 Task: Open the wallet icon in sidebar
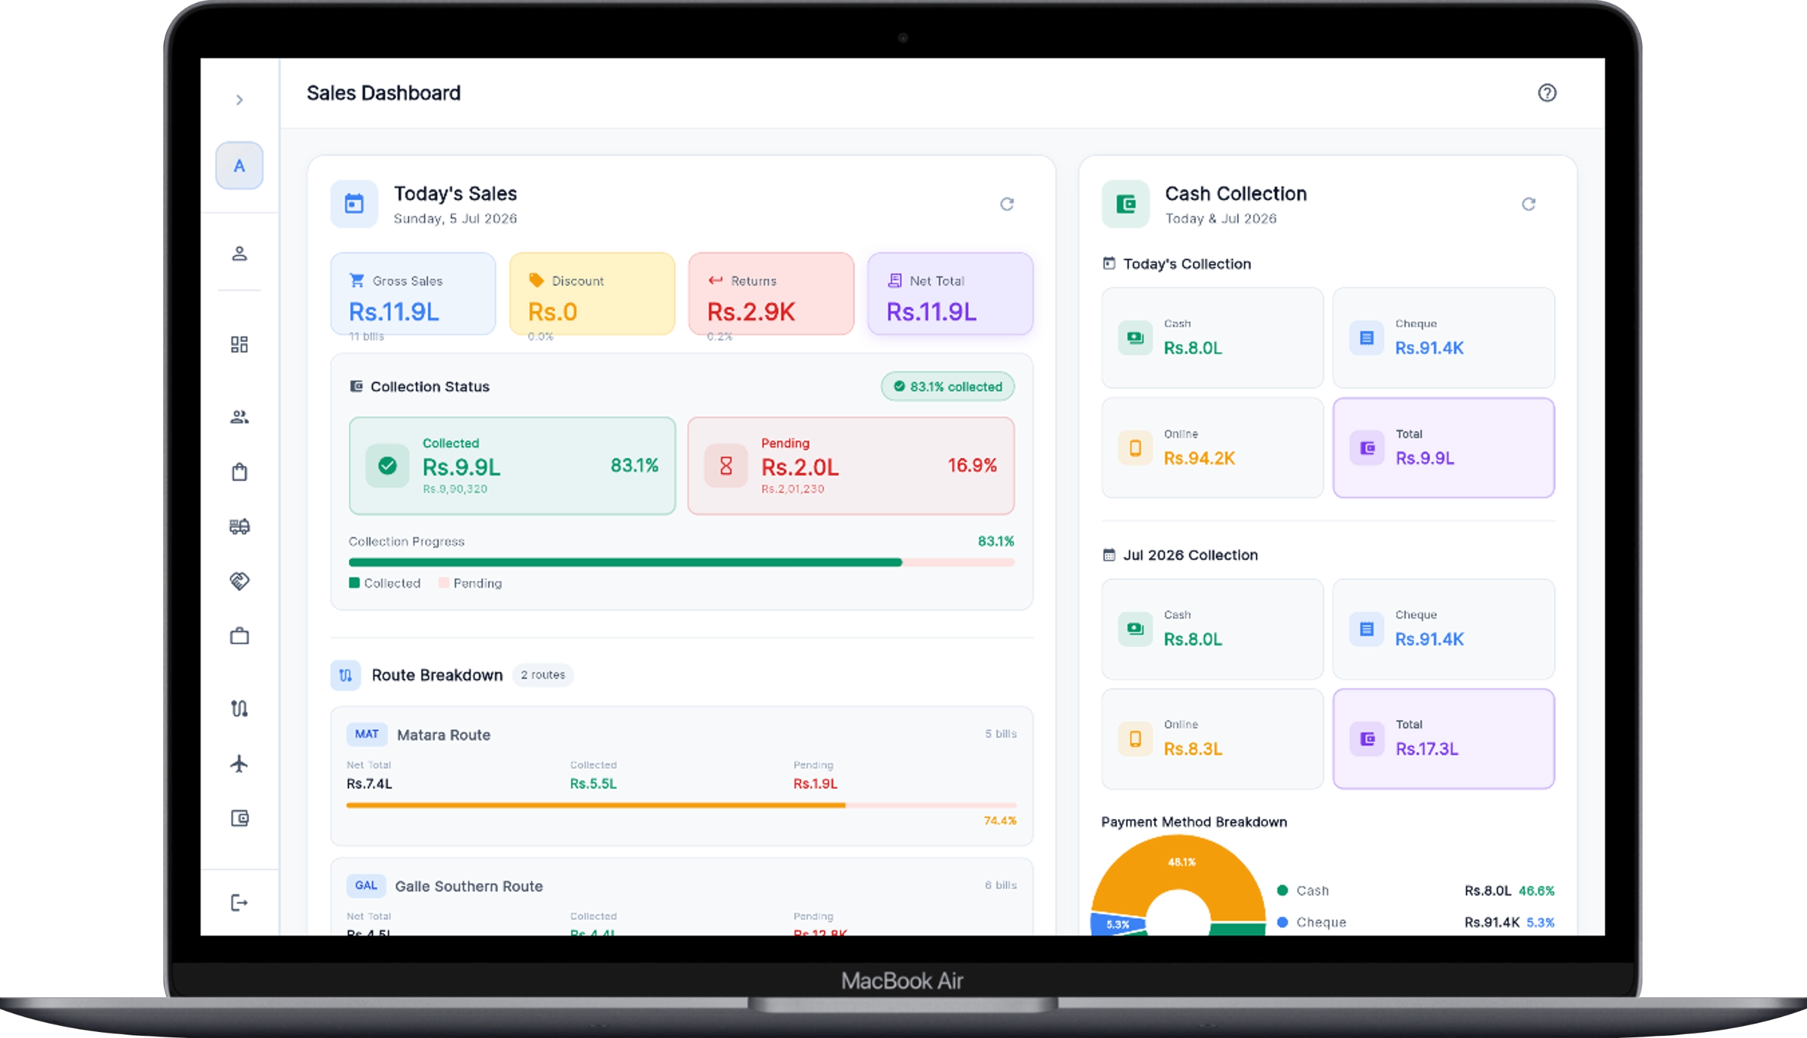(x=239, y=818)
